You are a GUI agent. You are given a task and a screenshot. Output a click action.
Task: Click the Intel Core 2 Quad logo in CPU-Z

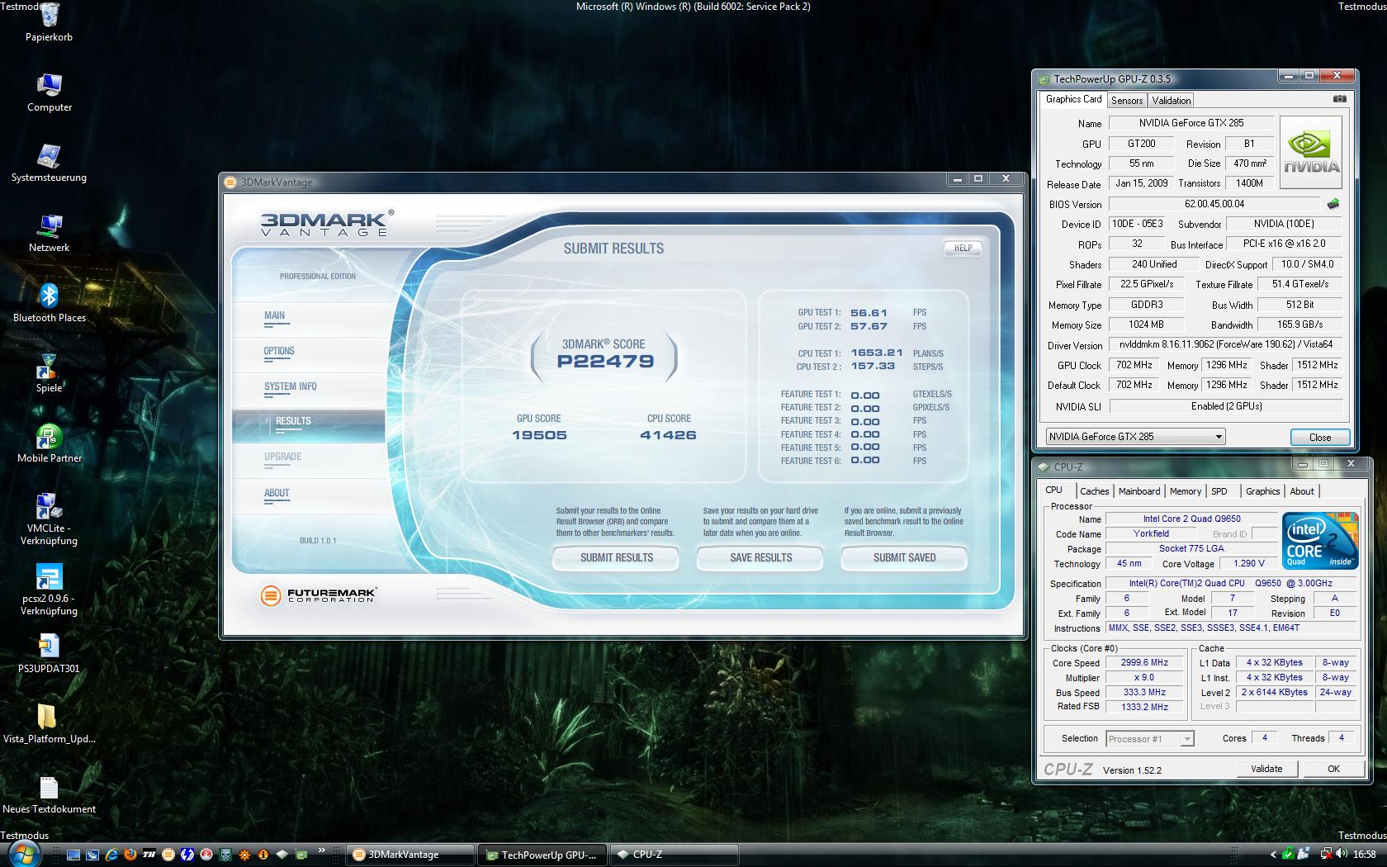1320,541
